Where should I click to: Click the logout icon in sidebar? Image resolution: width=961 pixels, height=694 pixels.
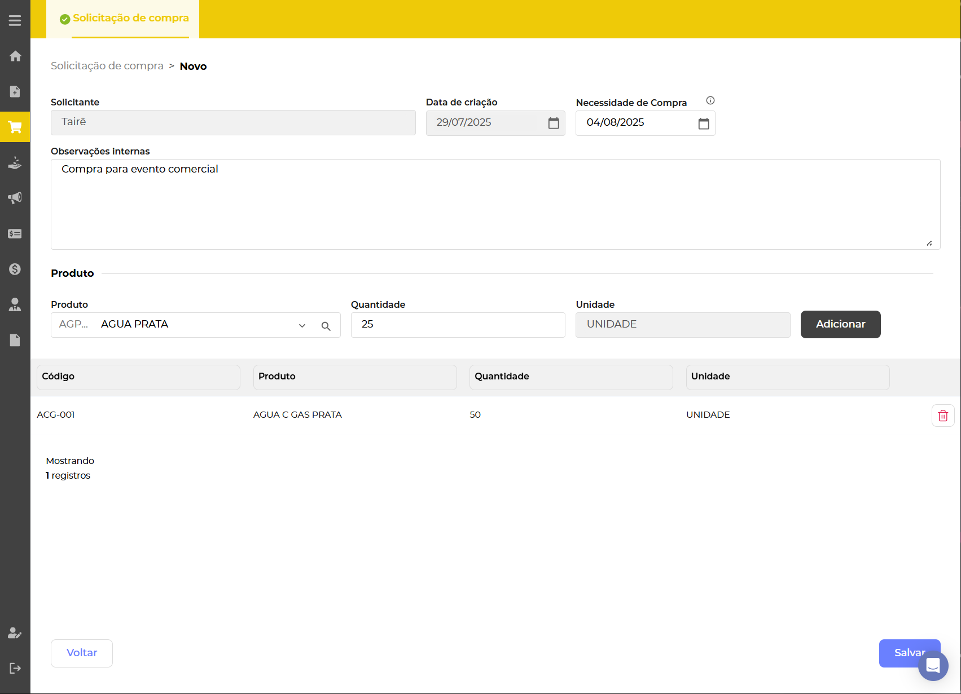point(15,668)
